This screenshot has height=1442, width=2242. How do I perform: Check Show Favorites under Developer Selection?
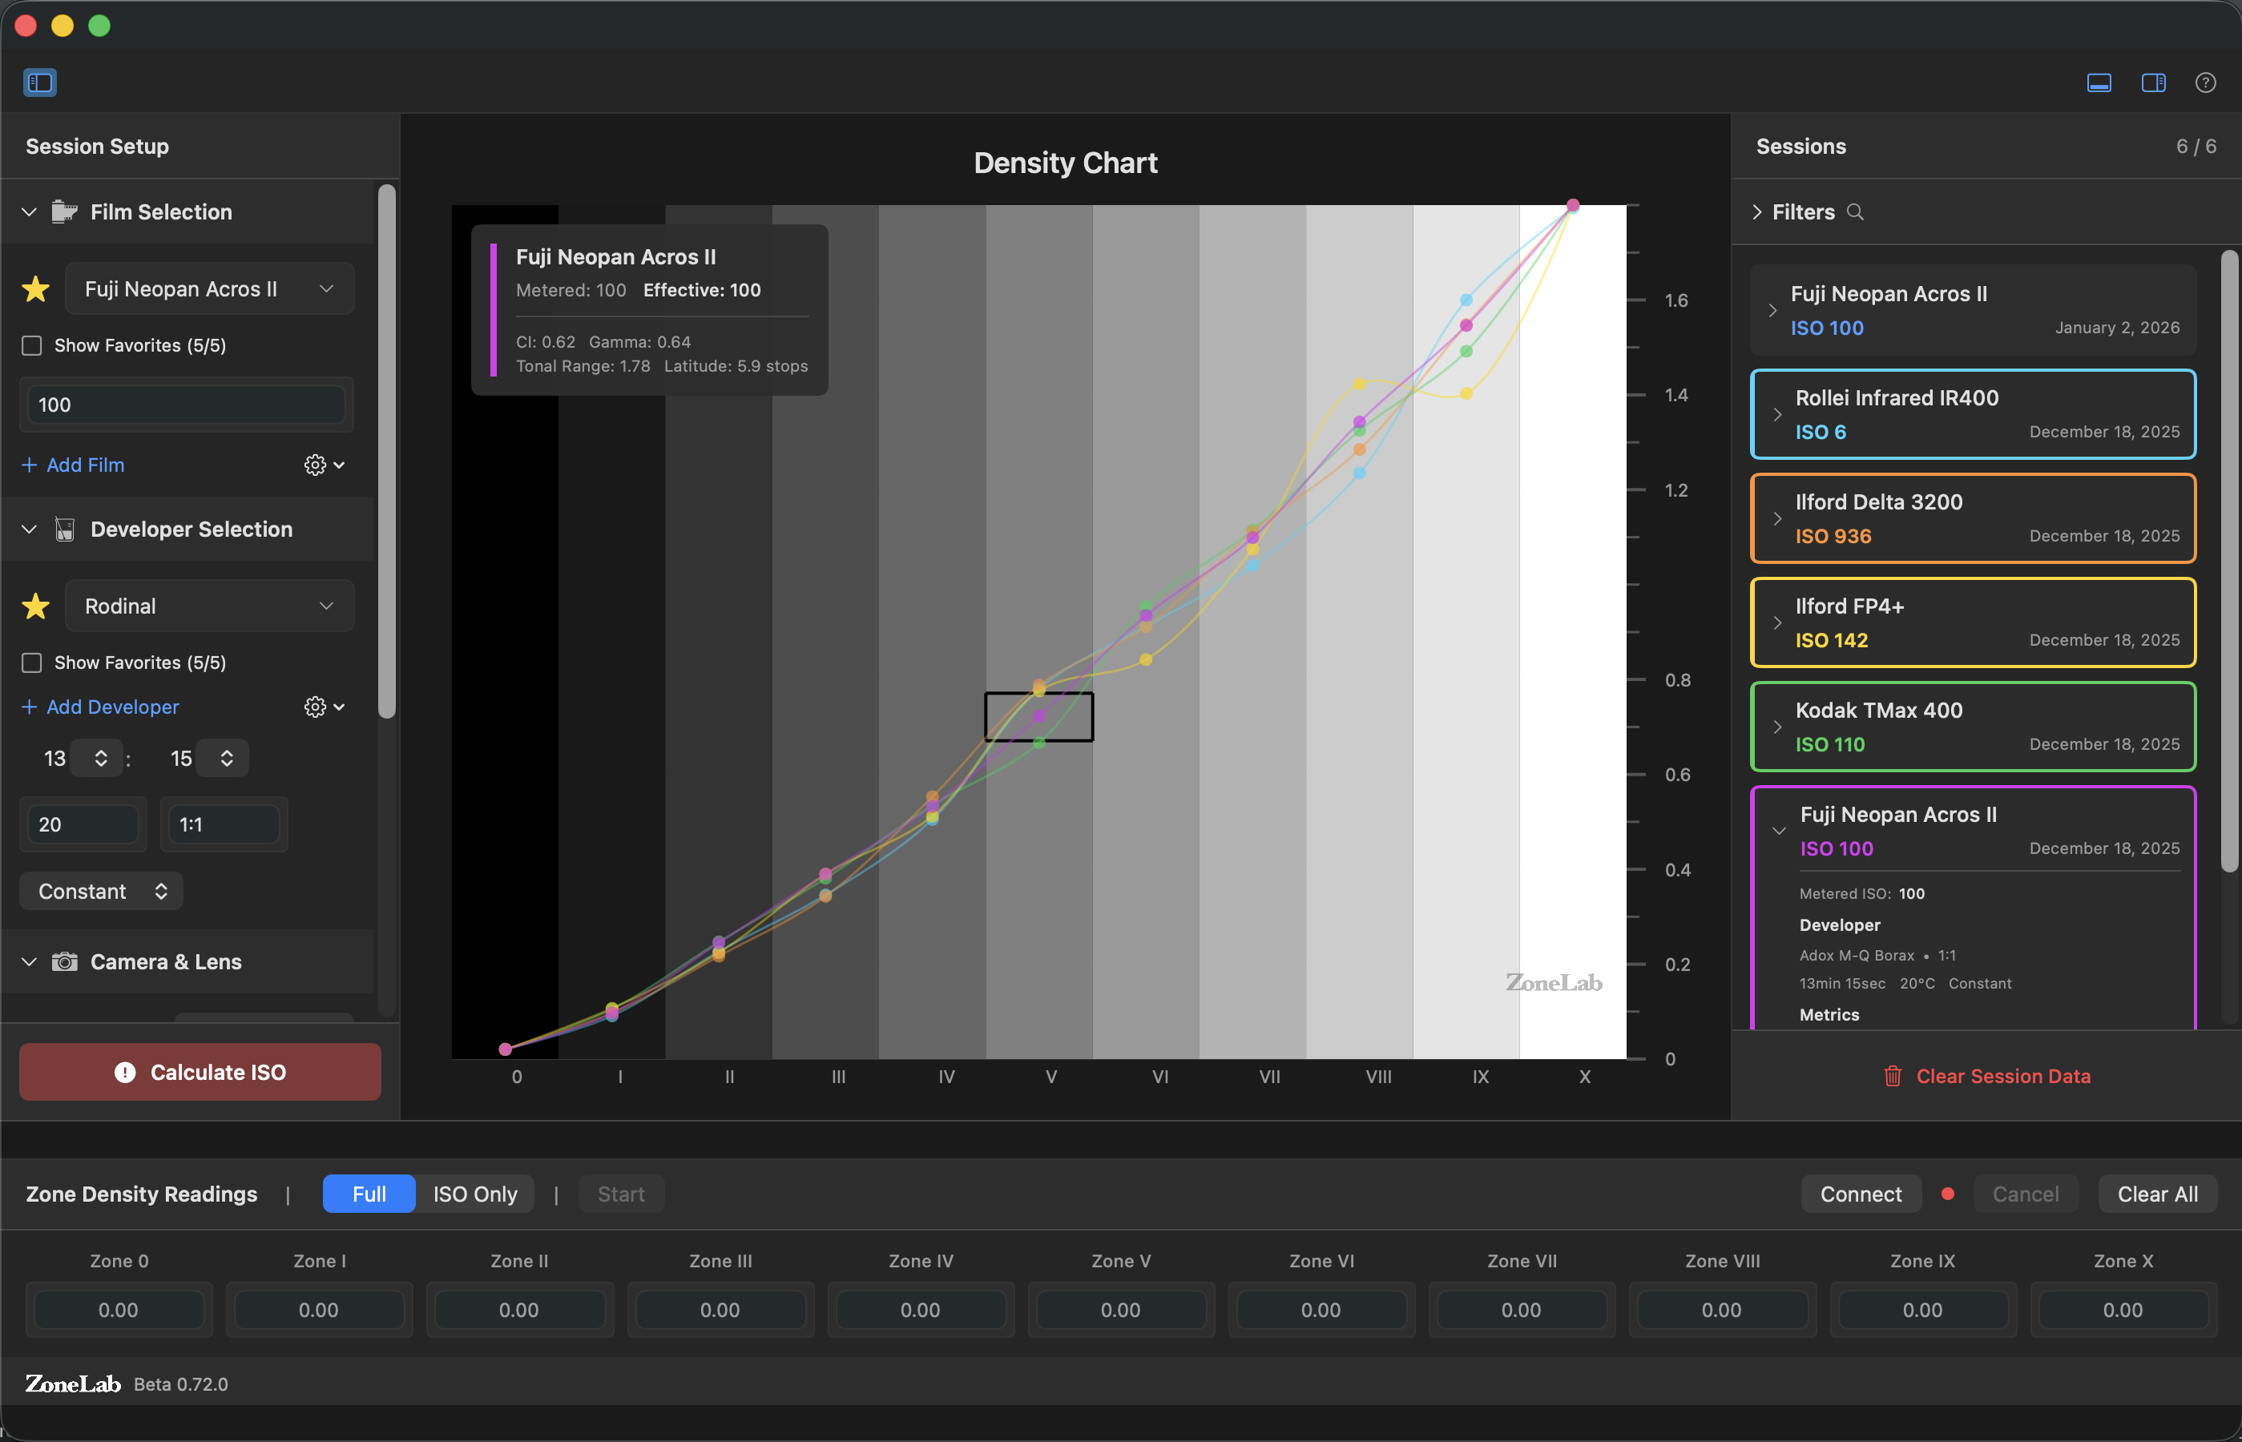coord(31,662)
